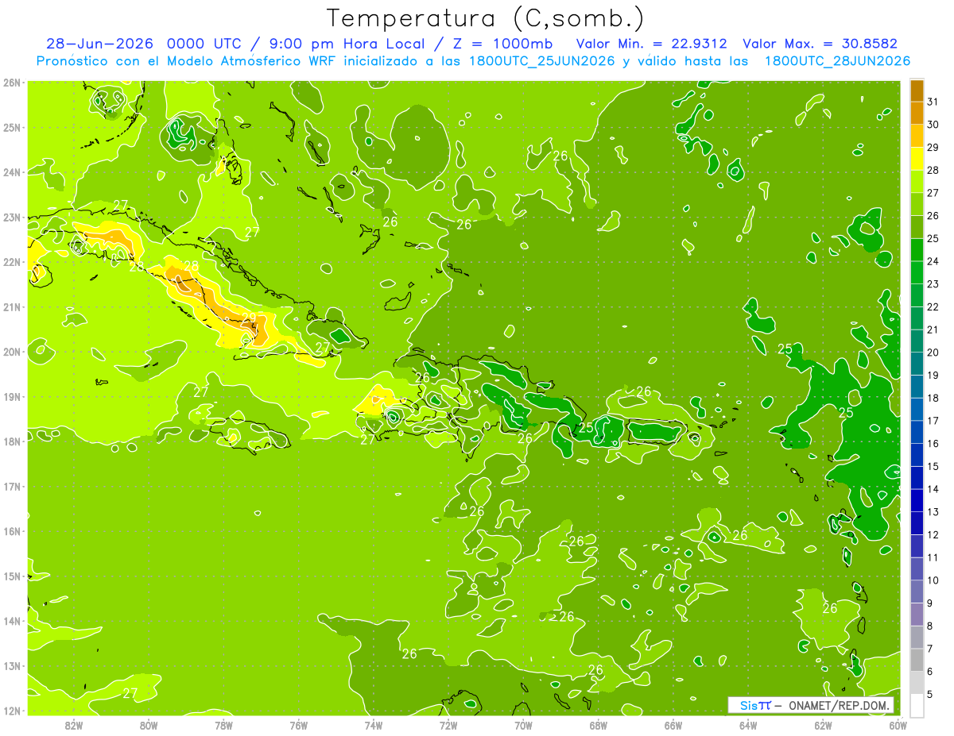Click the date "28-Jun-2026" in header
954x736 pixels.
click(99, 44)
